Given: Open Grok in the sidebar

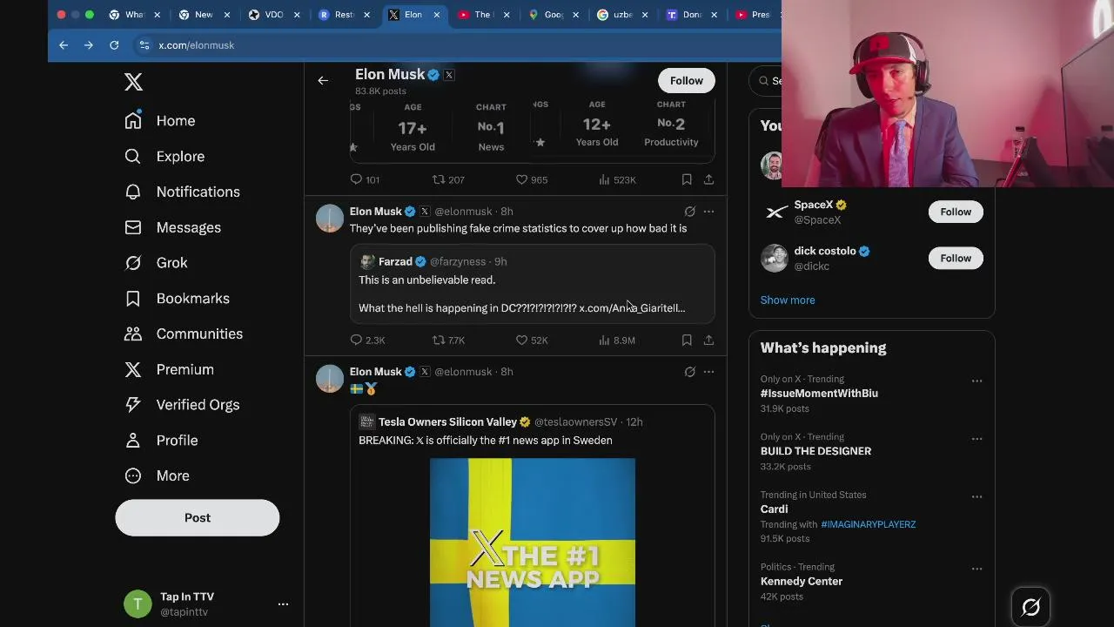Looking at the screenshot, I should click(x=156, y=263).
